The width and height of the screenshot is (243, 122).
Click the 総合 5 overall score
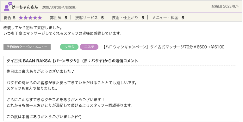9,18
